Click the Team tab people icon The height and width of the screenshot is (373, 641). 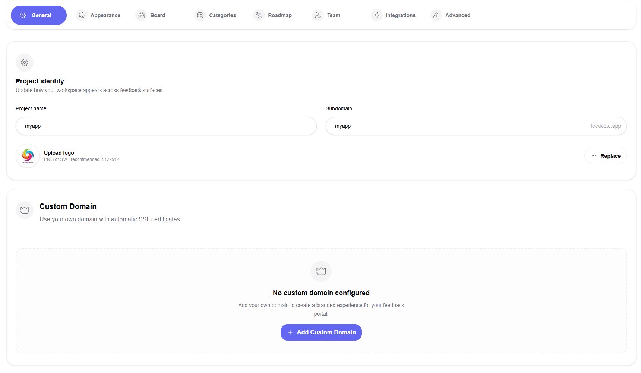(318, 15)
